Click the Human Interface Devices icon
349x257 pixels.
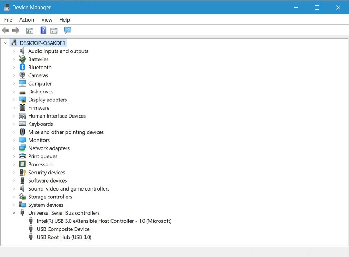23,116
